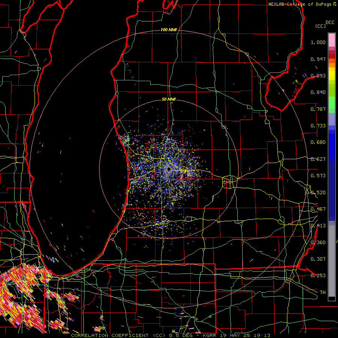Click the 0.733 scale value
The width and height of the screenshot is (338, 338).
point(318,126)
